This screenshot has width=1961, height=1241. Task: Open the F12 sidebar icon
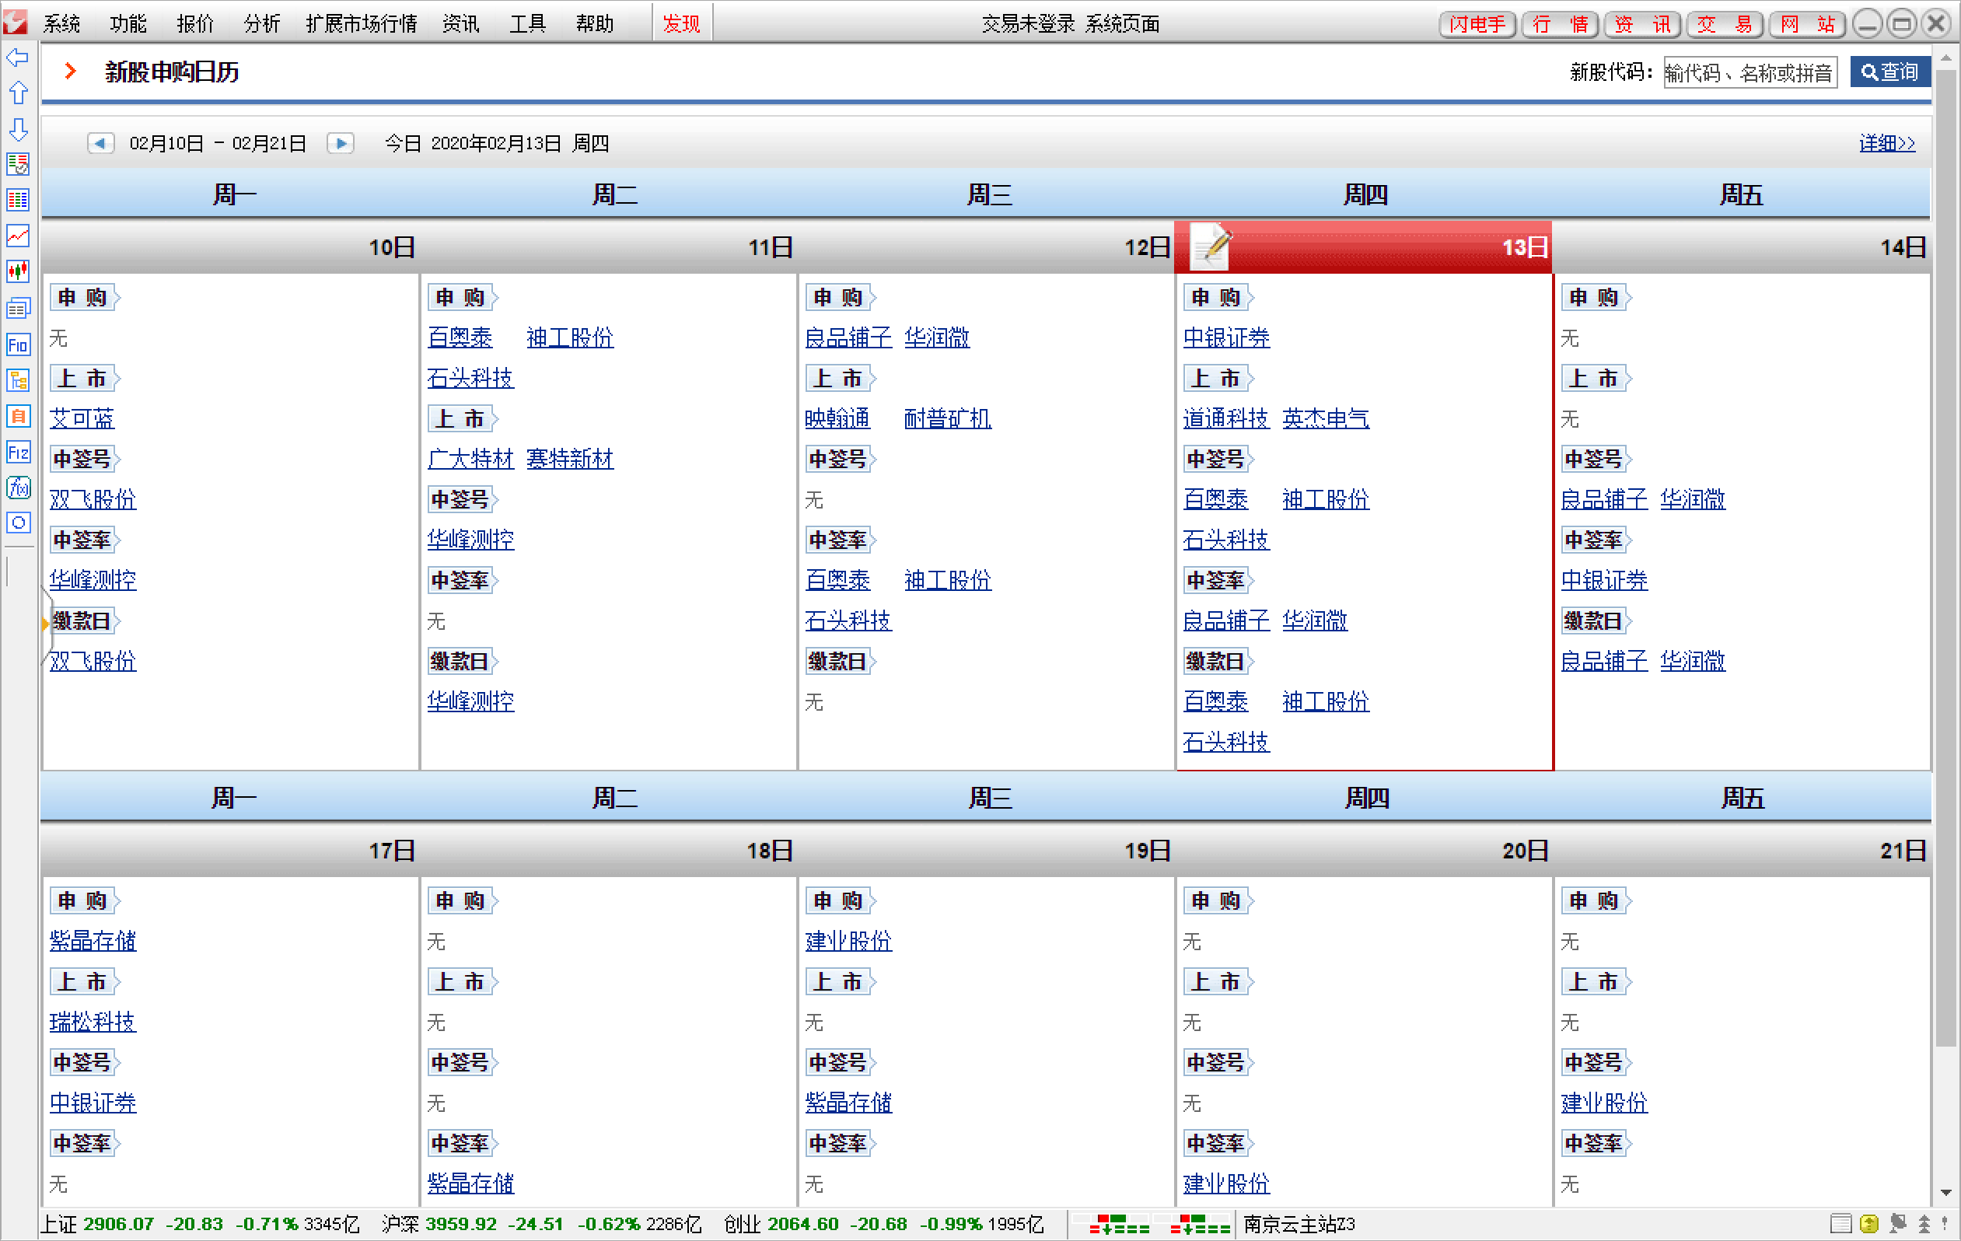point(17,452)
